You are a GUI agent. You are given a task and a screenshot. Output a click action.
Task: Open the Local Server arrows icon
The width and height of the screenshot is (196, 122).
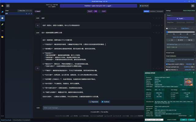2,30
